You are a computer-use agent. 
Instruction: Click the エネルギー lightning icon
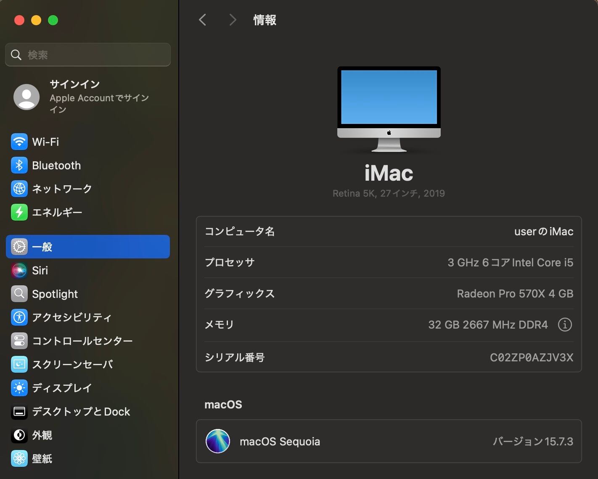[19, 213]
